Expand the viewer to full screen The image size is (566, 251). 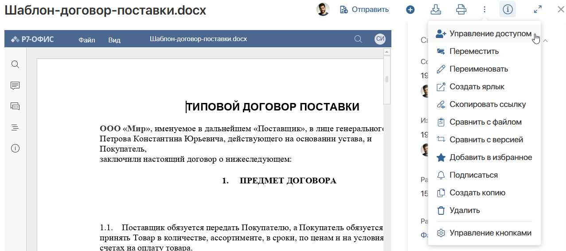(x=538, y=9)
